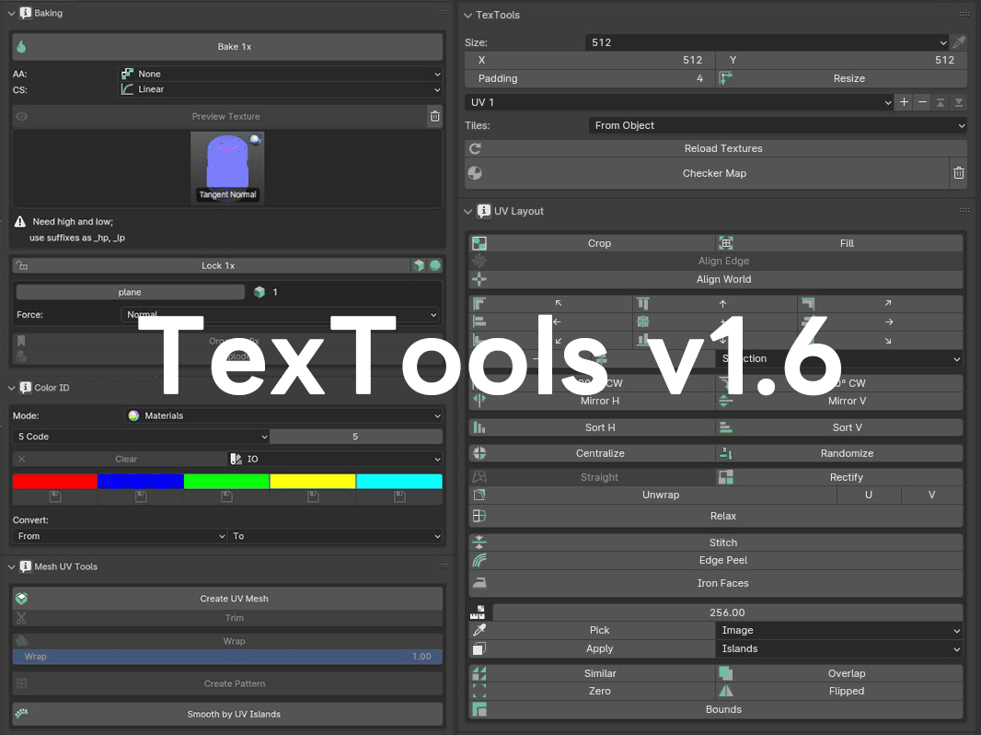Pick the cyan color swatch

(x=399, y=482)
